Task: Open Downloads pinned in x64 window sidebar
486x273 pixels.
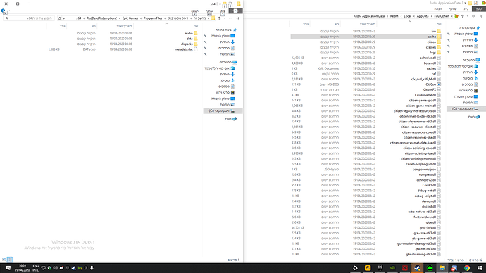Action: [x=228, y=42]
